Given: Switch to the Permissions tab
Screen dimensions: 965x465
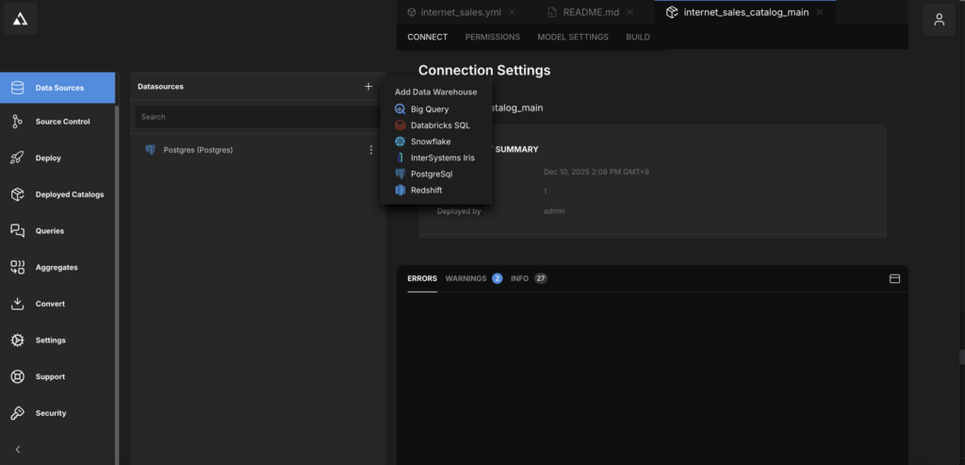Looking at the screenshot, I should pos(492,38).
